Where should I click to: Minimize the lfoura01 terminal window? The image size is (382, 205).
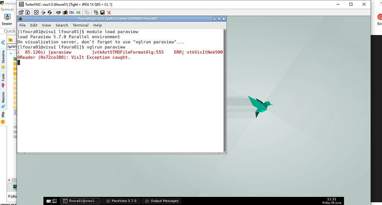(x=215, y=19)
